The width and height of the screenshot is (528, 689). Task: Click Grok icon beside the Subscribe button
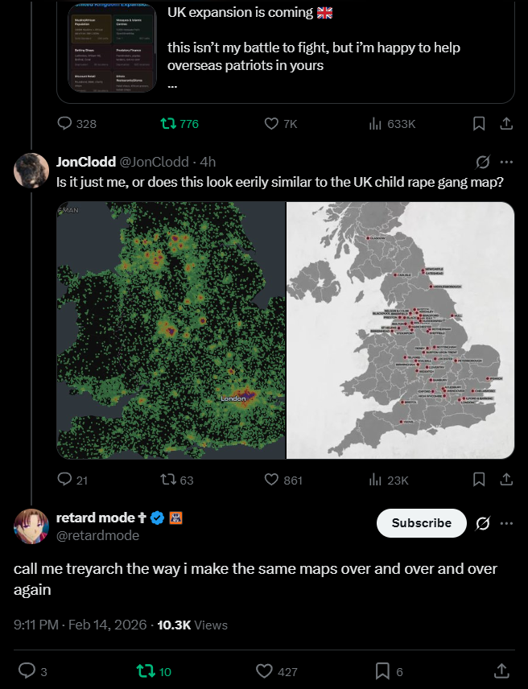click(x=483, y=523)
